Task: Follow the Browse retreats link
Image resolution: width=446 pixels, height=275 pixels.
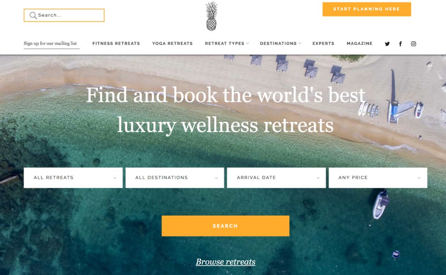Action: [x=225, y=262]
